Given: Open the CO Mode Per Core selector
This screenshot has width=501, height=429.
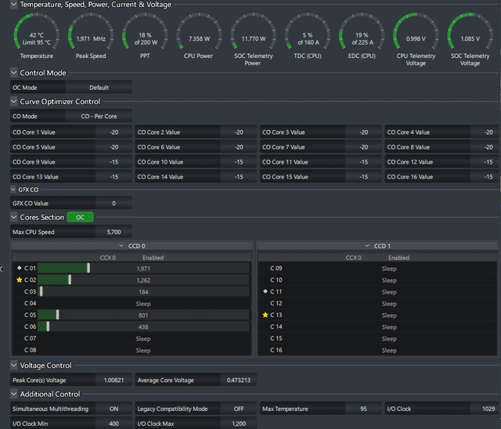Looking at the screenshot, I should [99, 116].
